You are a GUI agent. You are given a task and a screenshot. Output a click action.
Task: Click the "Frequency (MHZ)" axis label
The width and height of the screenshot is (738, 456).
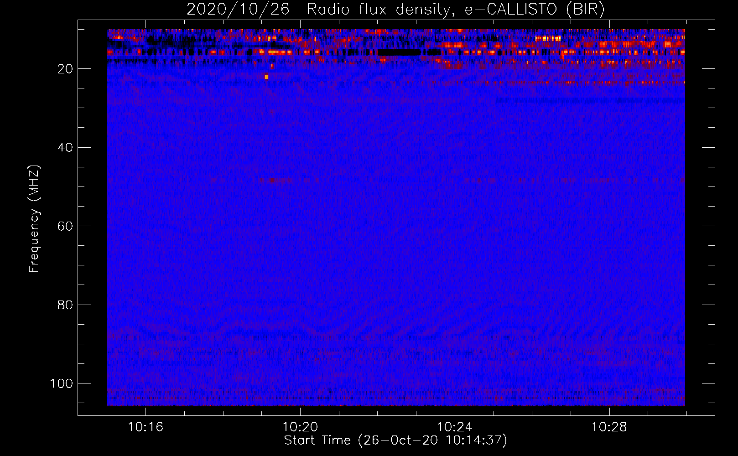coord(35,219)
